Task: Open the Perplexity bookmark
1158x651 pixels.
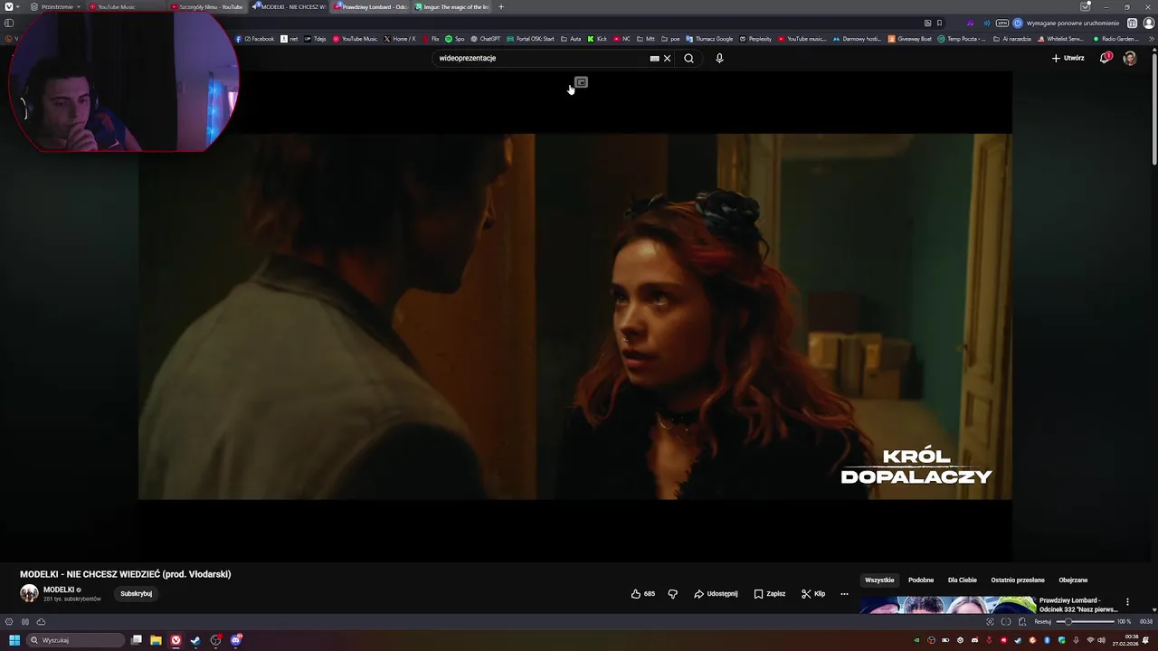Action: tap(755, 39)
